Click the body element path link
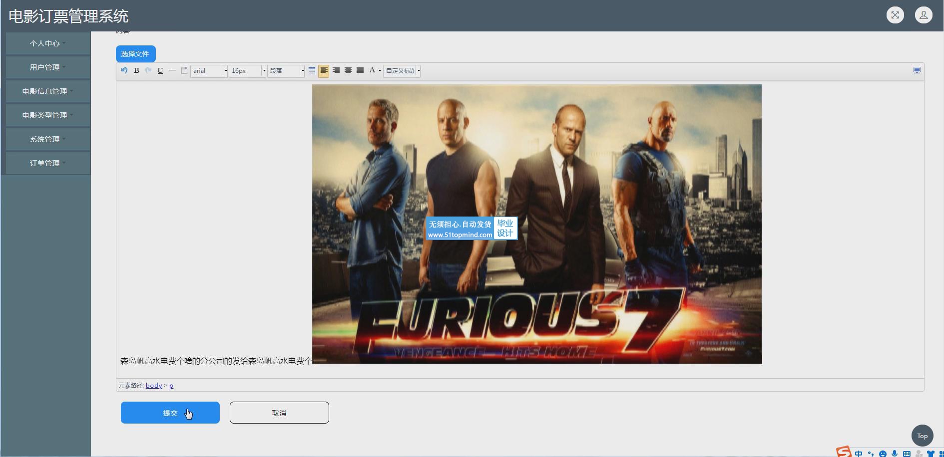944x457 pixels. 154,386
